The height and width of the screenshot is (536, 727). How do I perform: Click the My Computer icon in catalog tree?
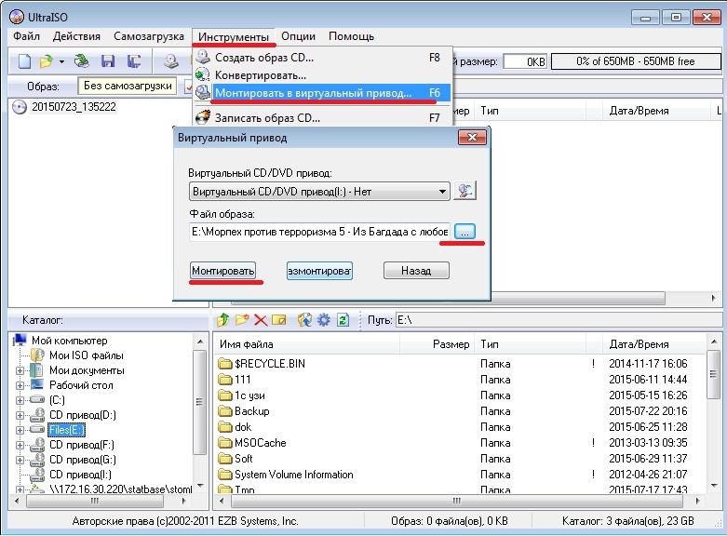(20, 341)
